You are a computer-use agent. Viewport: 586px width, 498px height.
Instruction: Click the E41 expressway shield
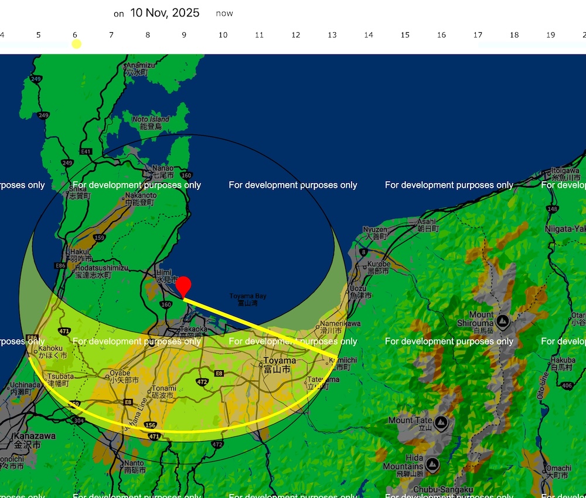tap(86, 151)
